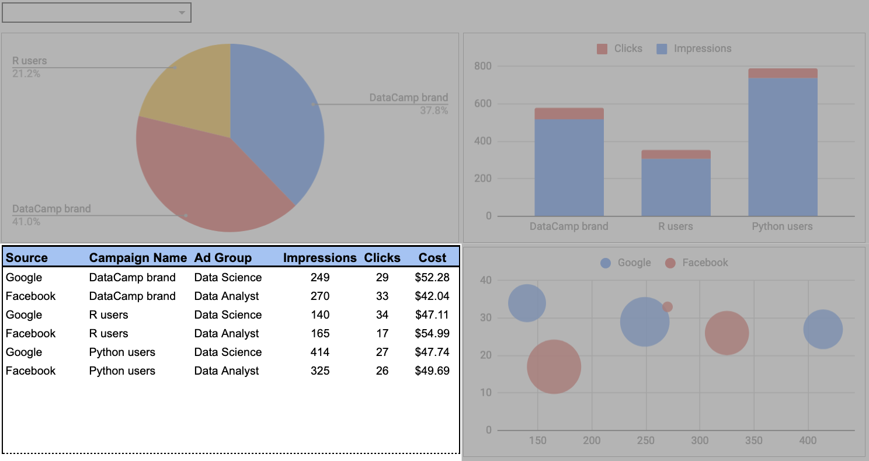The height and width of the screenshot is (461, 869).
Task: Select the DataCamp brand blue impressions bar
Action: pos(569,167)
